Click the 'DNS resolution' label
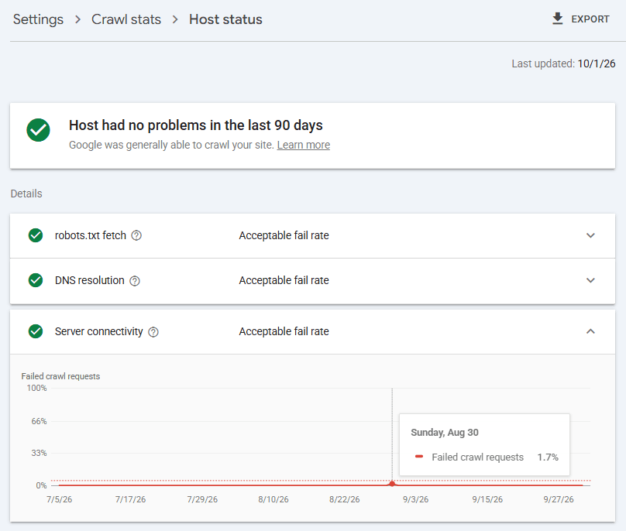Viewport: 626px width, 531px height. point(89,280)
